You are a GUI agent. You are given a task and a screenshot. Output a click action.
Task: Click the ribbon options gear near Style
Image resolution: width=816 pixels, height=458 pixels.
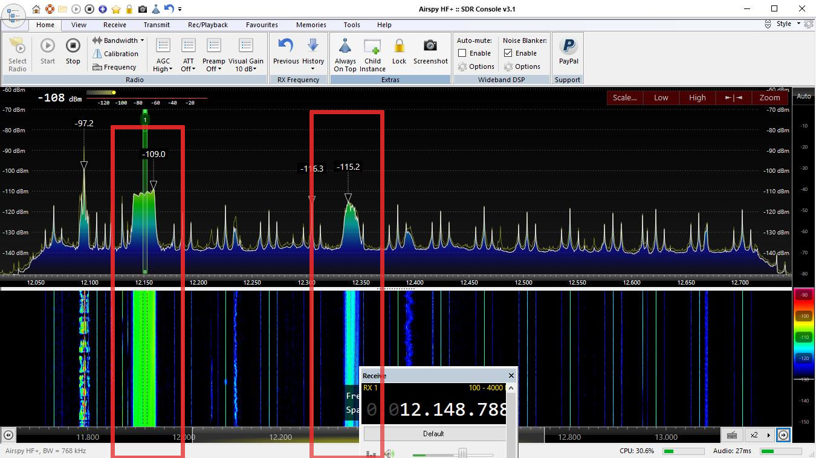(809, 24)
